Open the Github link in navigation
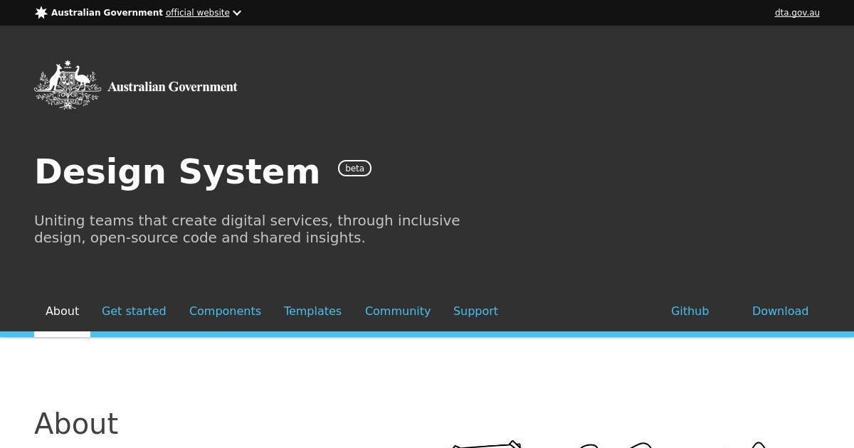The image size is (854, 448). (x=690, y=311)
